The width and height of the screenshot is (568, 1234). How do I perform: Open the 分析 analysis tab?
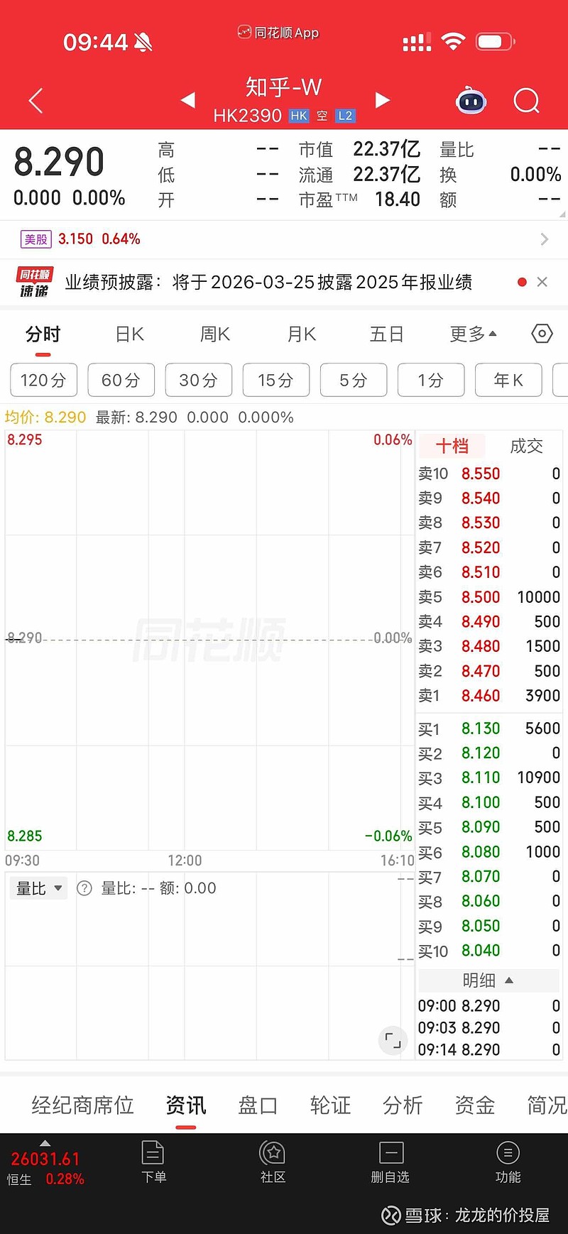[403, 1105]
